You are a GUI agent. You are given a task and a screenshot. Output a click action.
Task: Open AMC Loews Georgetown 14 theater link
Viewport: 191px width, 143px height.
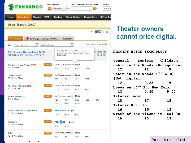(x=24, y=52)
